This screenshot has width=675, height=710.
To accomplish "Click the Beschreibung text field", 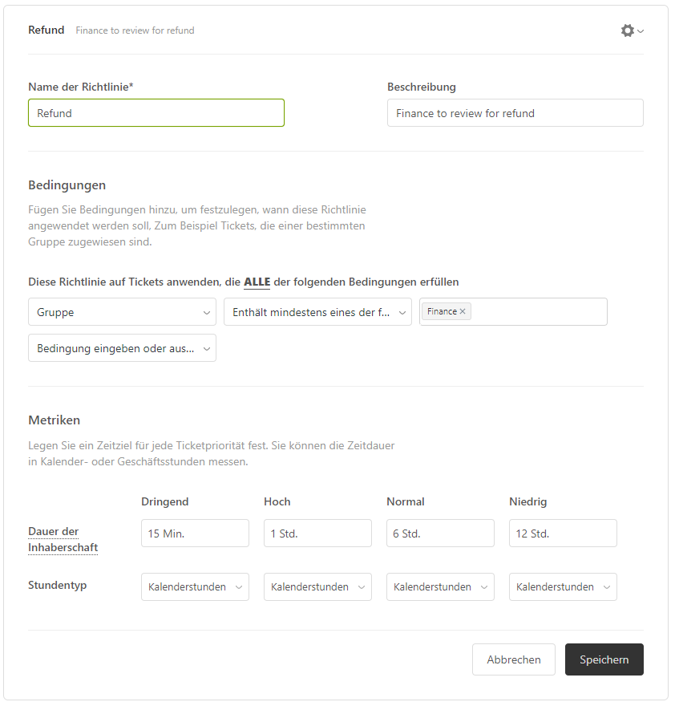I will coord(515,113).
